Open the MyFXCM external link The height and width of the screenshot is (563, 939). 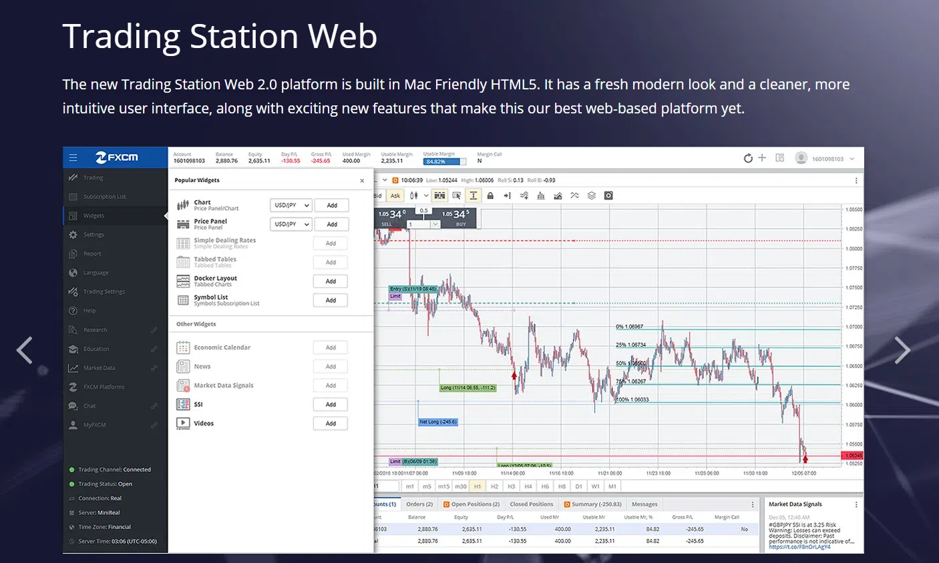point(154,425)
